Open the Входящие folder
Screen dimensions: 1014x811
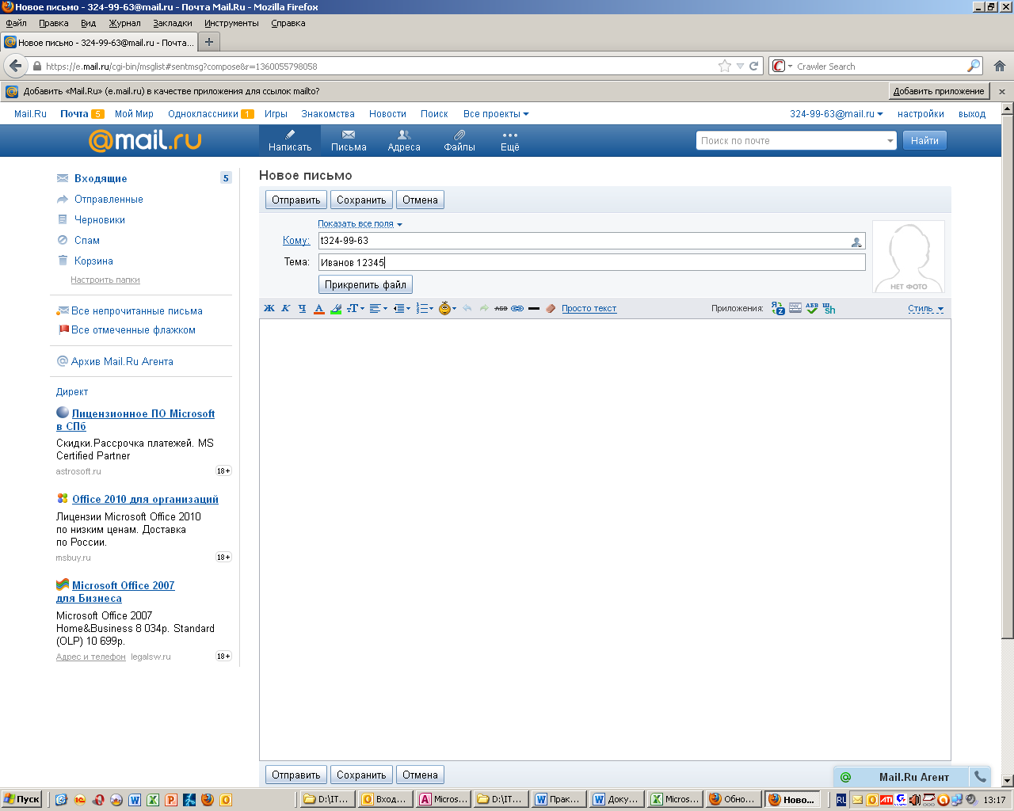(x=101, y=178)
